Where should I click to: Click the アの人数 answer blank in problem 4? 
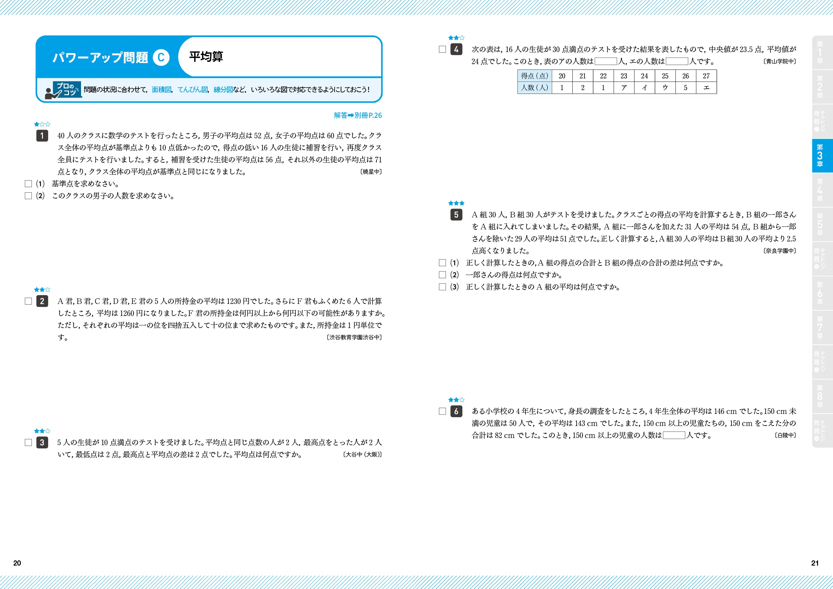pos(606,61)
